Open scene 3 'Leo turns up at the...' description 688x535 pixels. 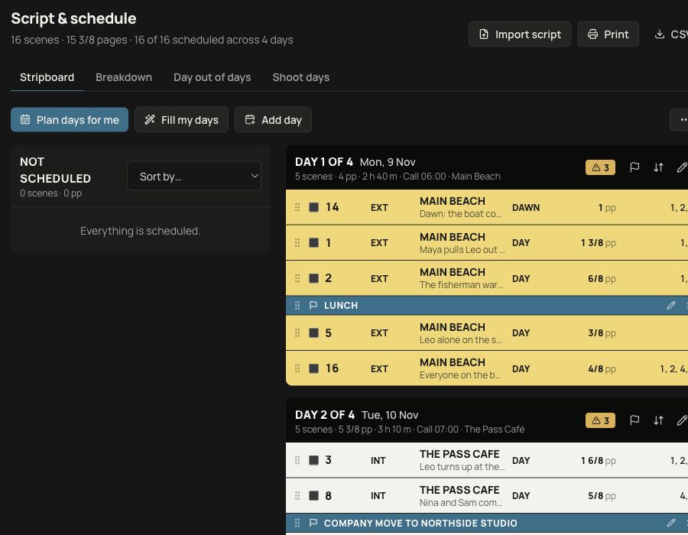[462, 467]
